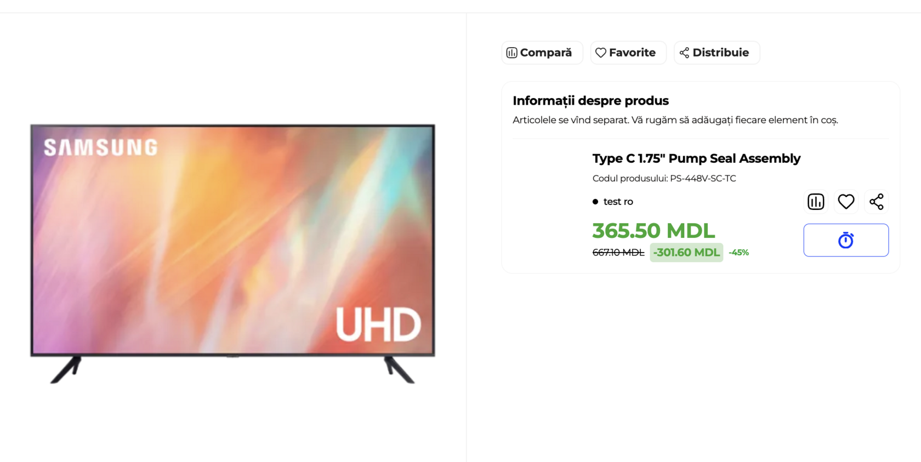Click the SAMSUNG logo on the TV image
Screen dimensions: 921x462
click(101, 147)
